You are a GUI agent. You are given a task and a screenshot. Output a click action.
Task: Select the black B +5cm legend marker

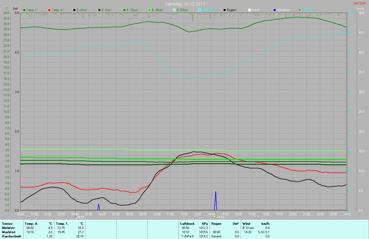tap(74, 10)
